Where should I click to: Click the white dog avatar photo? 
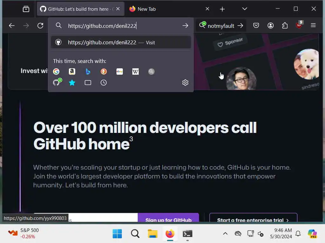click(x=306, y=64)
